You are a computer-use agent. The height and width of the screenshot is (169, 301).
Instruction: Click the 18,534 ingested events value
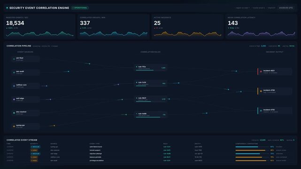tap(15, 23)
